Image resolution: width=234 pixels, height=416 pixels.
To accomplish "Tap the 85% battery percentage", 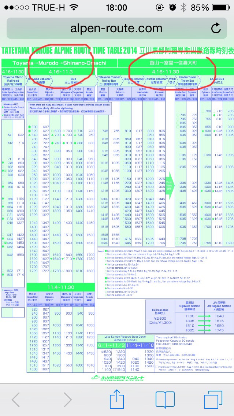I will point(200,8).
